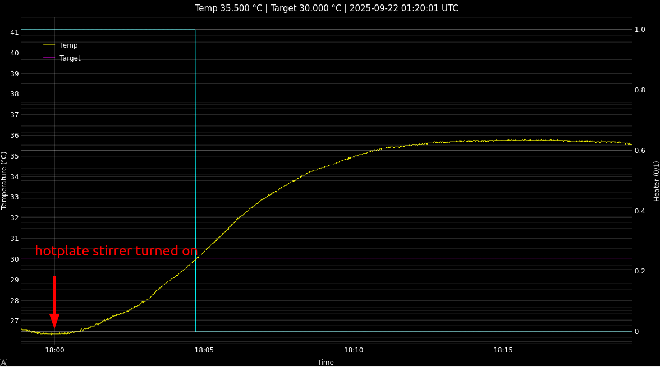Select the Target legend label
Image resolution: width=660 pixels, height=367 pixels.
(x=70, y=58)
